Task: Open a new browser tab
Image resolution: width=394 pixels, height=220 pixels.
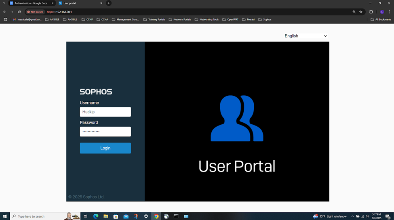Action: [x=109, y=3]
